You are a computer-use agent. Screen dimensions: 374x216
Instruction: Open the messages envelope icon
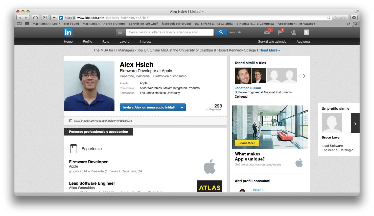[x=267, y=32]
